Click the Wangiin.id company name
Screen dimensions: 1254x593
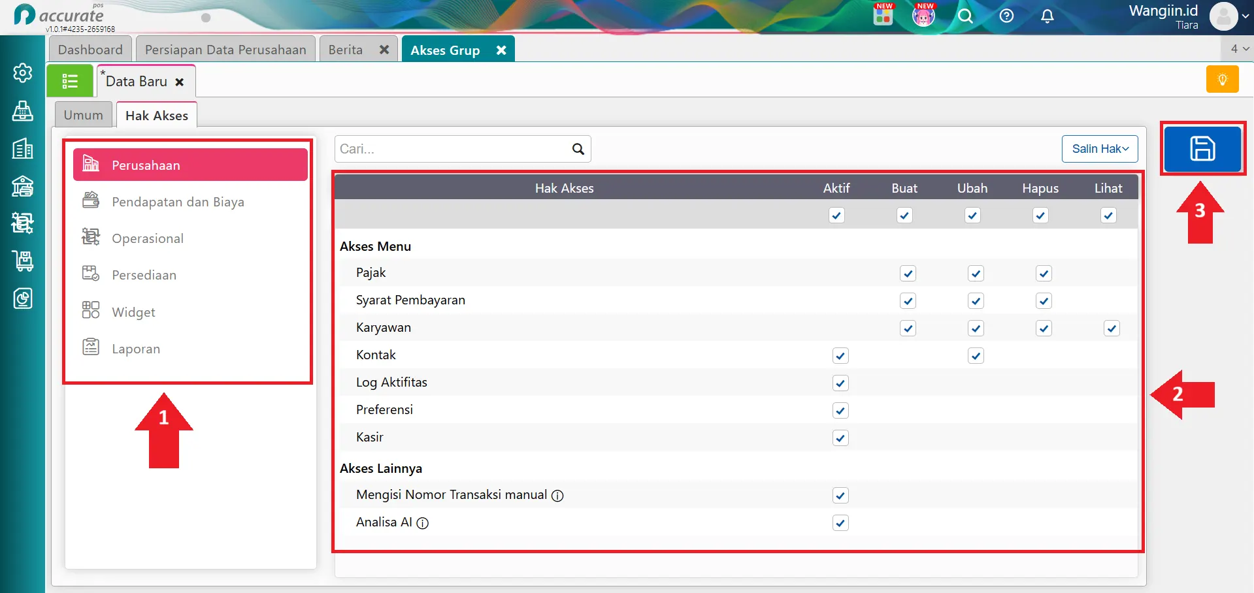(x=1163, y=10)
